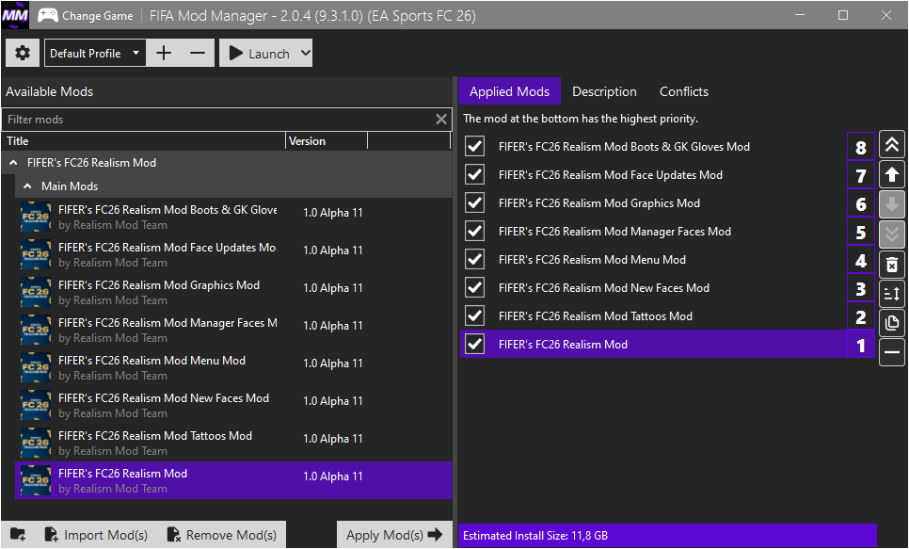Open the Default Profile dropdown
The width and height of the screenshot is (909, 549).
(94, 54)
